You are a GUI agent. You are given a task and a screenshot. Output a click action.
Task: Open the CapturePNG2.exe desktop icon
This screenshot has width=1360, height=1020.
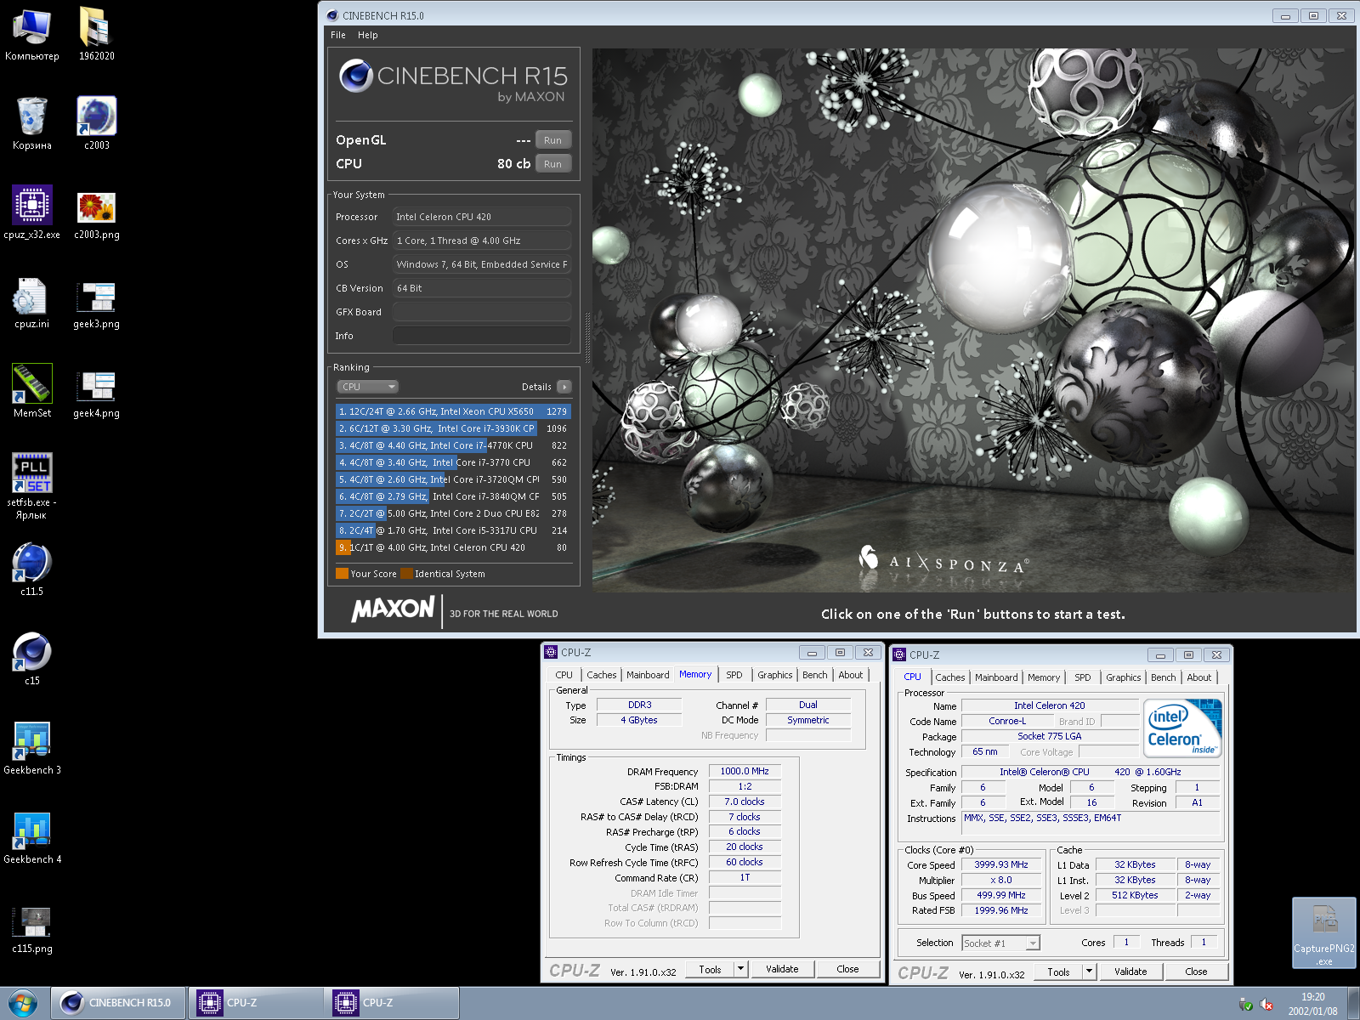coord(1324,933)
